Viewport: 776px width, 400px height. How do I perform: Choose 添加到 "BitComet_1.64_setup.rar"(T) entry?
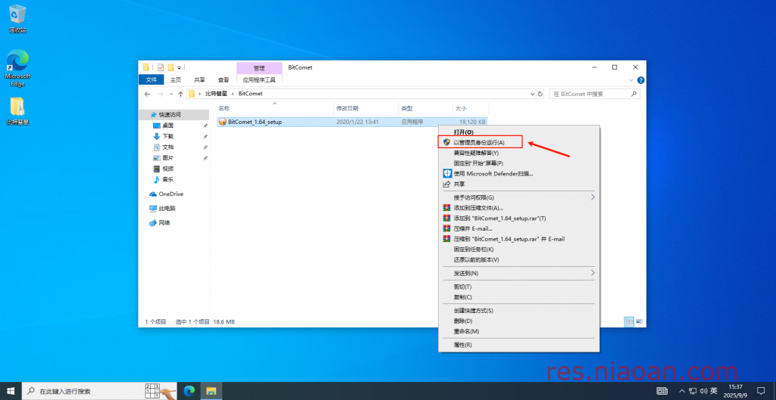coord(518,219)
